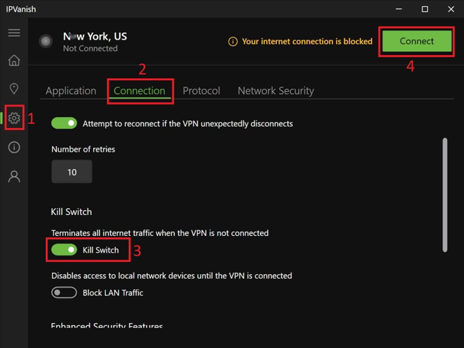
Task: Open the Protocol tab
Action: (x=201, y=91)
